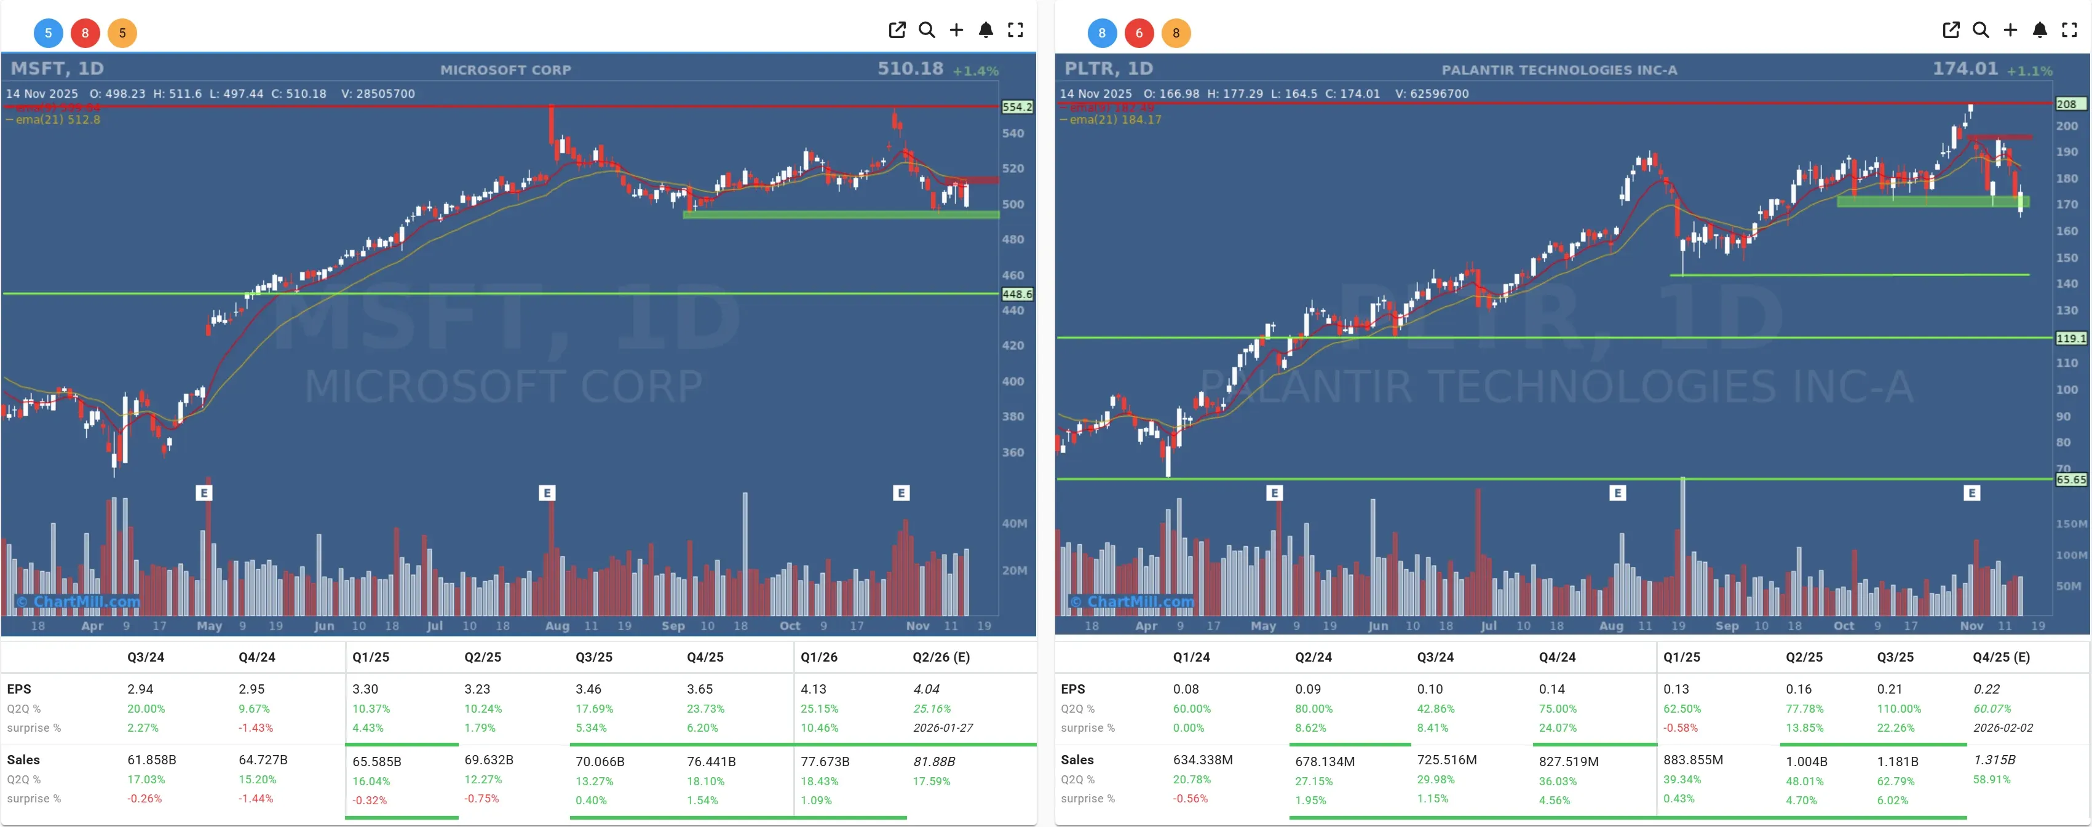The image size is (2092, 827).
Task: Click the plus icon above the MSFT chart
Action: 956,30
